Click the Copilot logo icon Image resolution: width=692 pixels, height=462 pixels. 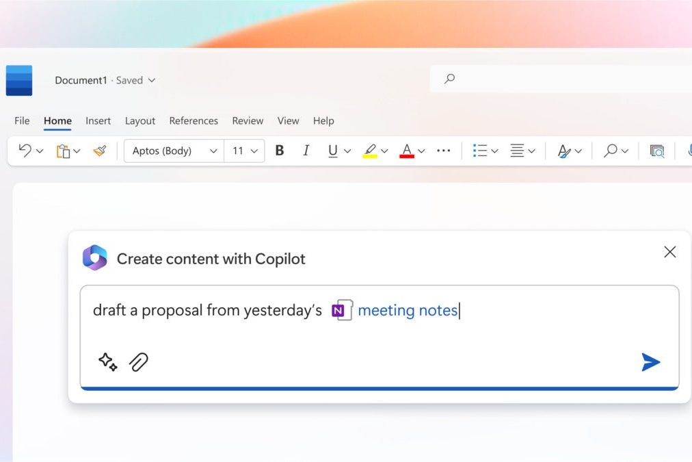95,257
